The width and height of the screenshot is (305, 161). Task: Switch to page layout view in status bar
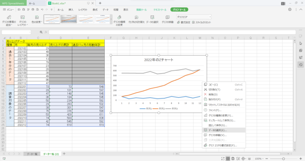[233, 159]
